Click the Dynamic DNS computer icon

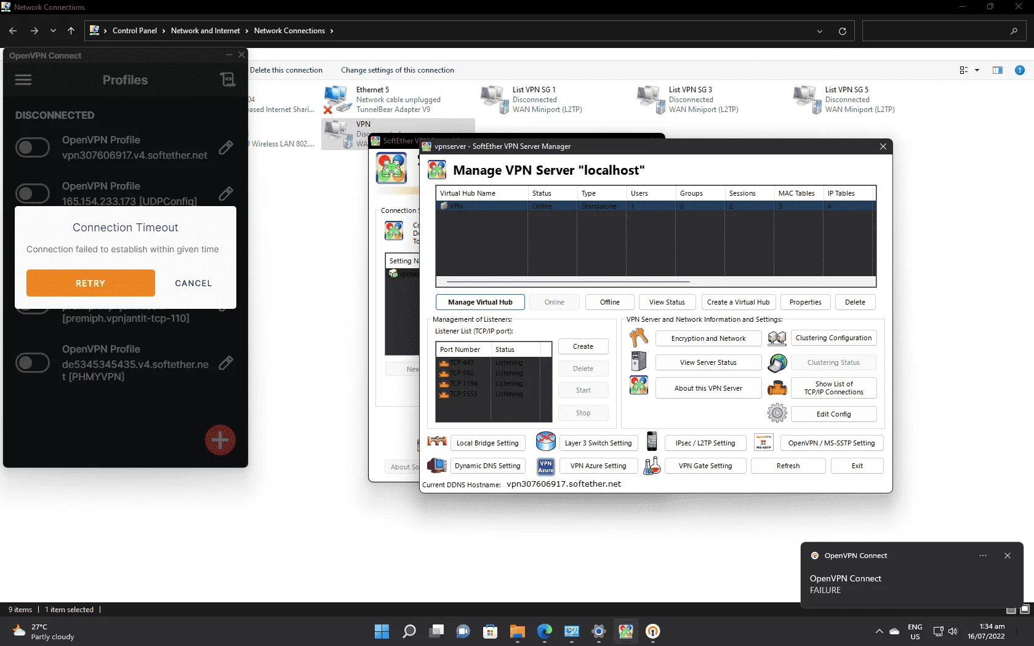437,466
